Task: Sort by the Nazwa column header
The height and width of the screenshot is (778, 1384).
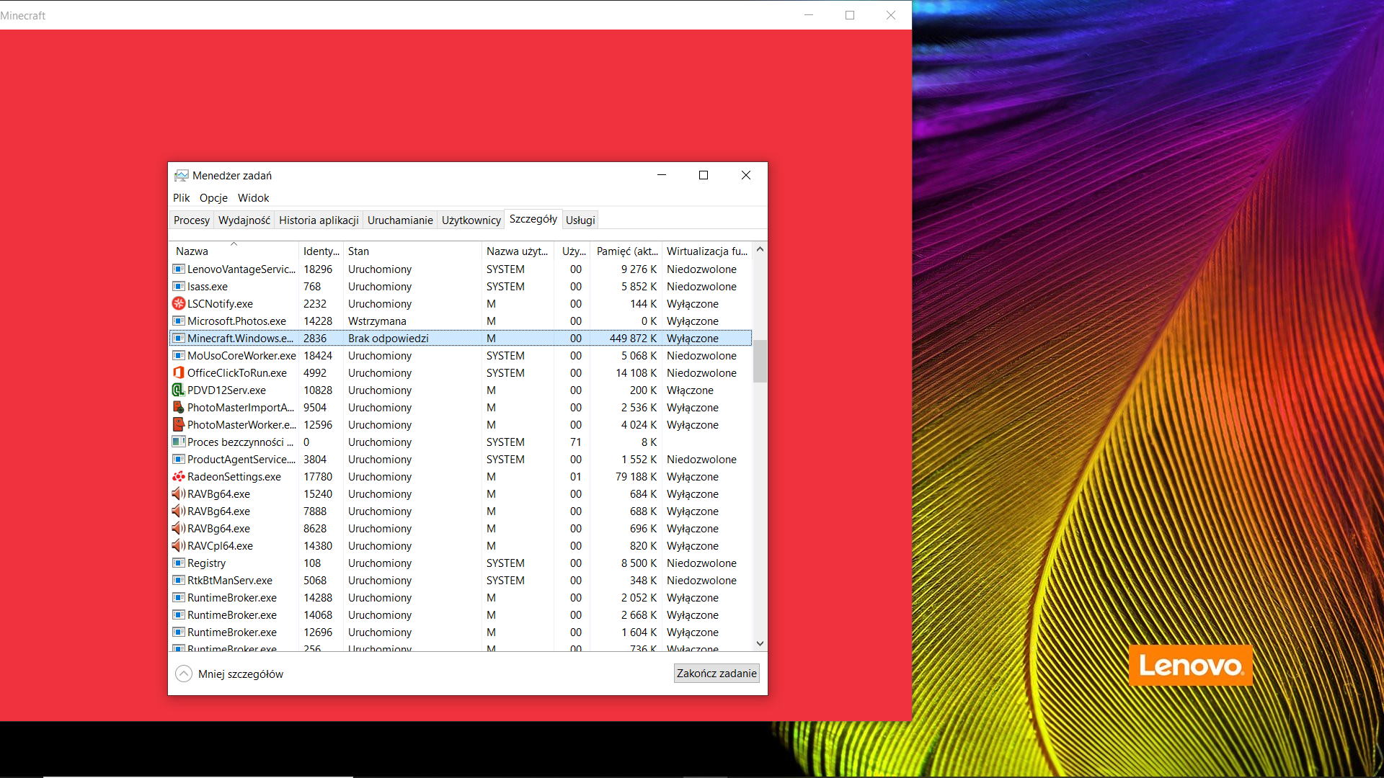Action: [192, 251]
